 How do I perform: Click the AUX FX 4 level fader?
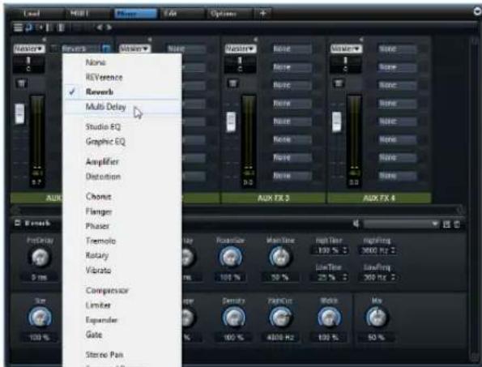point(337,122)
